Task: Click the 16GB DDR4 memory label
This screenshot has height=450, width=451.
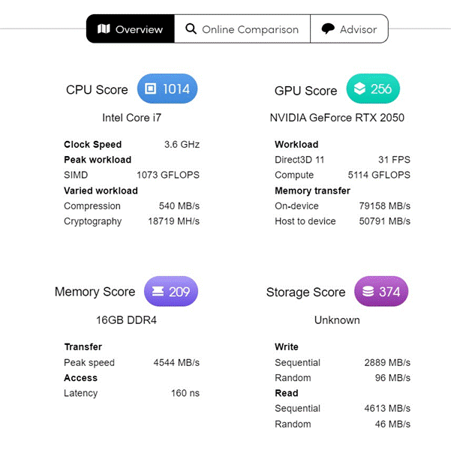Action: click(x=126, y=320)
